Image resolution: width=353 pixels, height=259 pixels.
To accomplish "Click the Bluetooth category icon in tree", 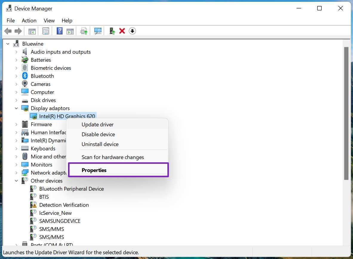I will 25,76.
